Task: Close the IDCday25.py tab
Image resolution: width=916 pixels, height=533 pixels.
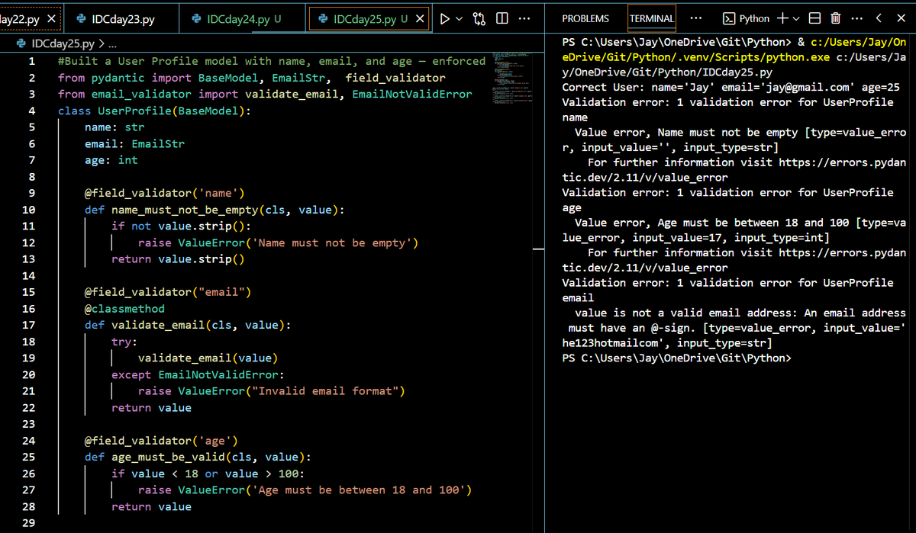Action: coord(419,18)
